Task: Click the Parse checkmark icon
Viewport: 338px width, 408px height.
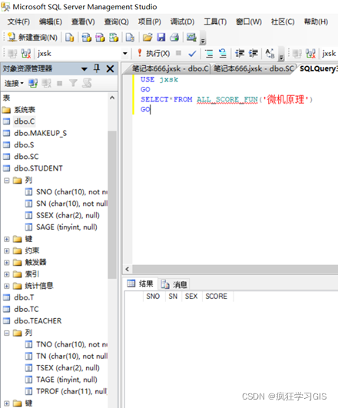Action: 192,54
